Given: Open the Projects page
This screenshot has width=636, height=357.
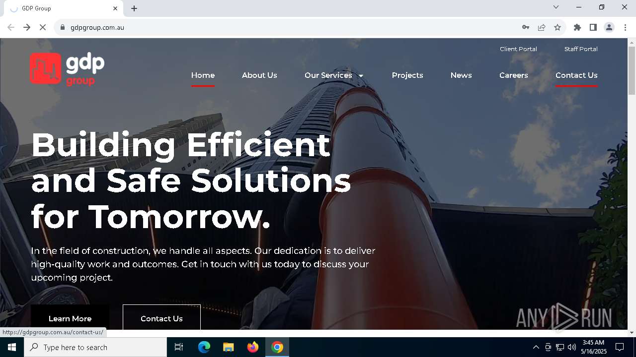Looking at the screenshot, I should click(x=407, y=75).
